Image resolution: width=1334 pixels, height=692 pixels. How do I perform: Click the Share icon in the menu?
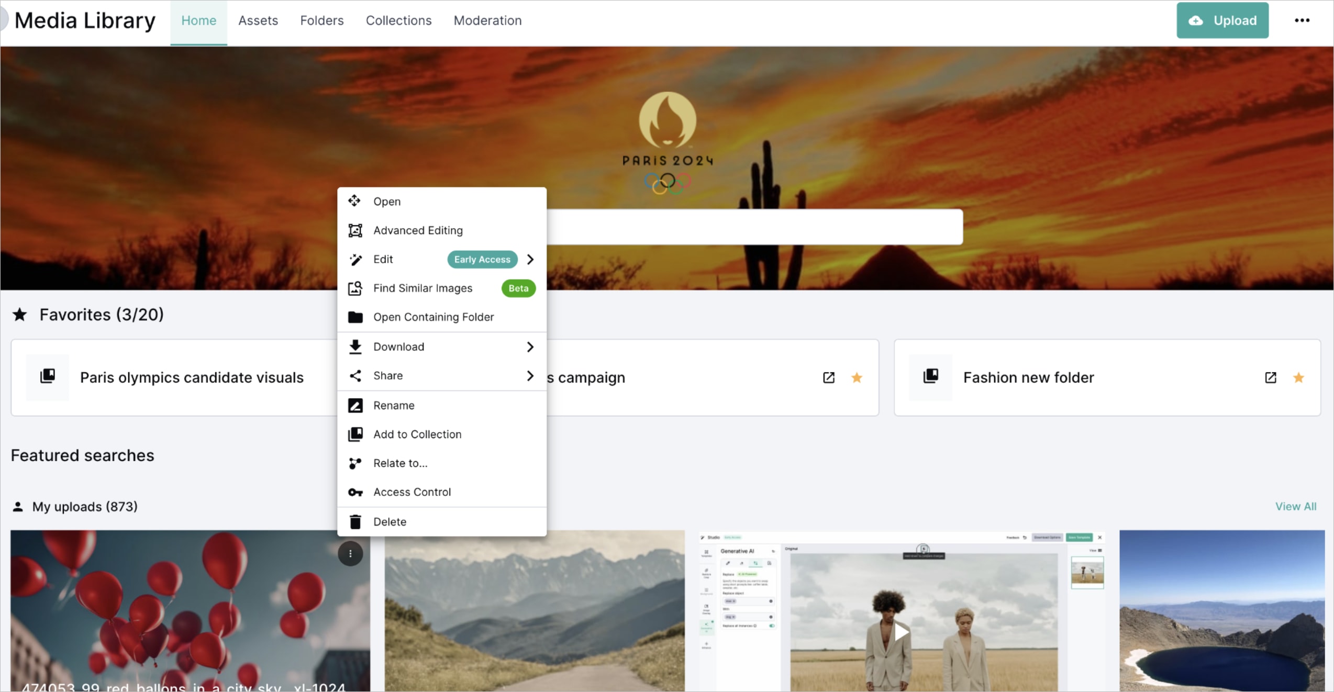(x=355, y=375)
